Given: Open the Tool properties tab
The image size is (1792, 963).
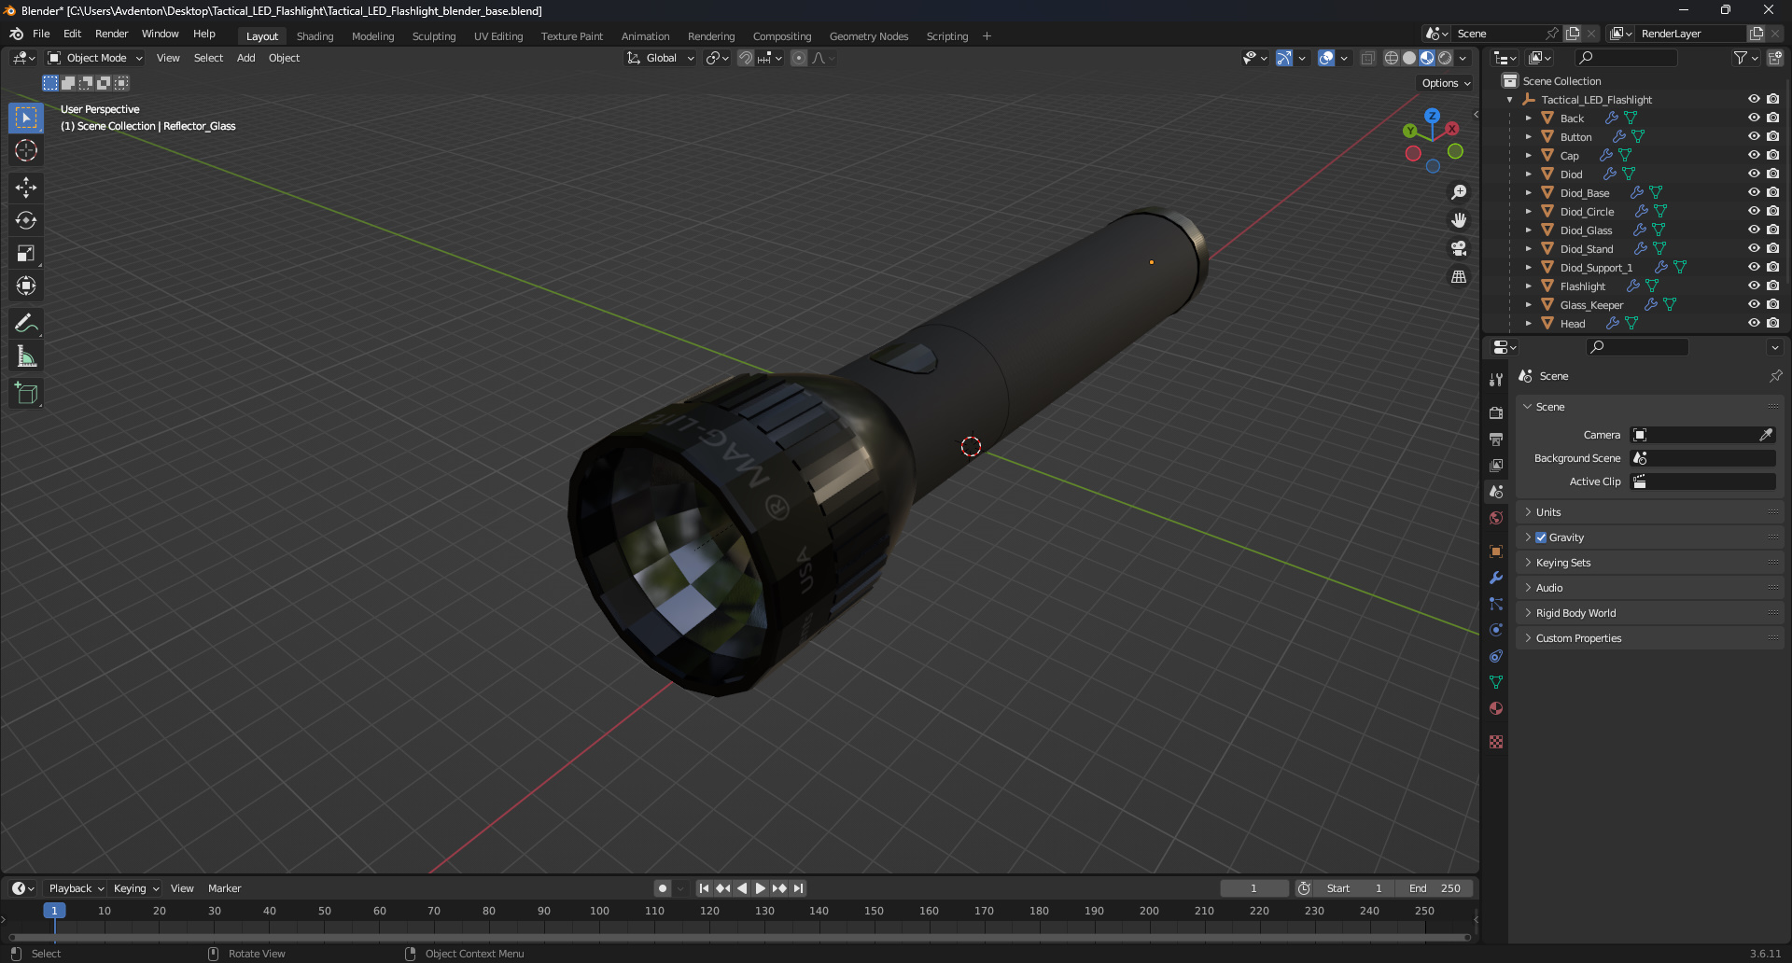Looking at the screenshot, I should (x=1496, y=380).
